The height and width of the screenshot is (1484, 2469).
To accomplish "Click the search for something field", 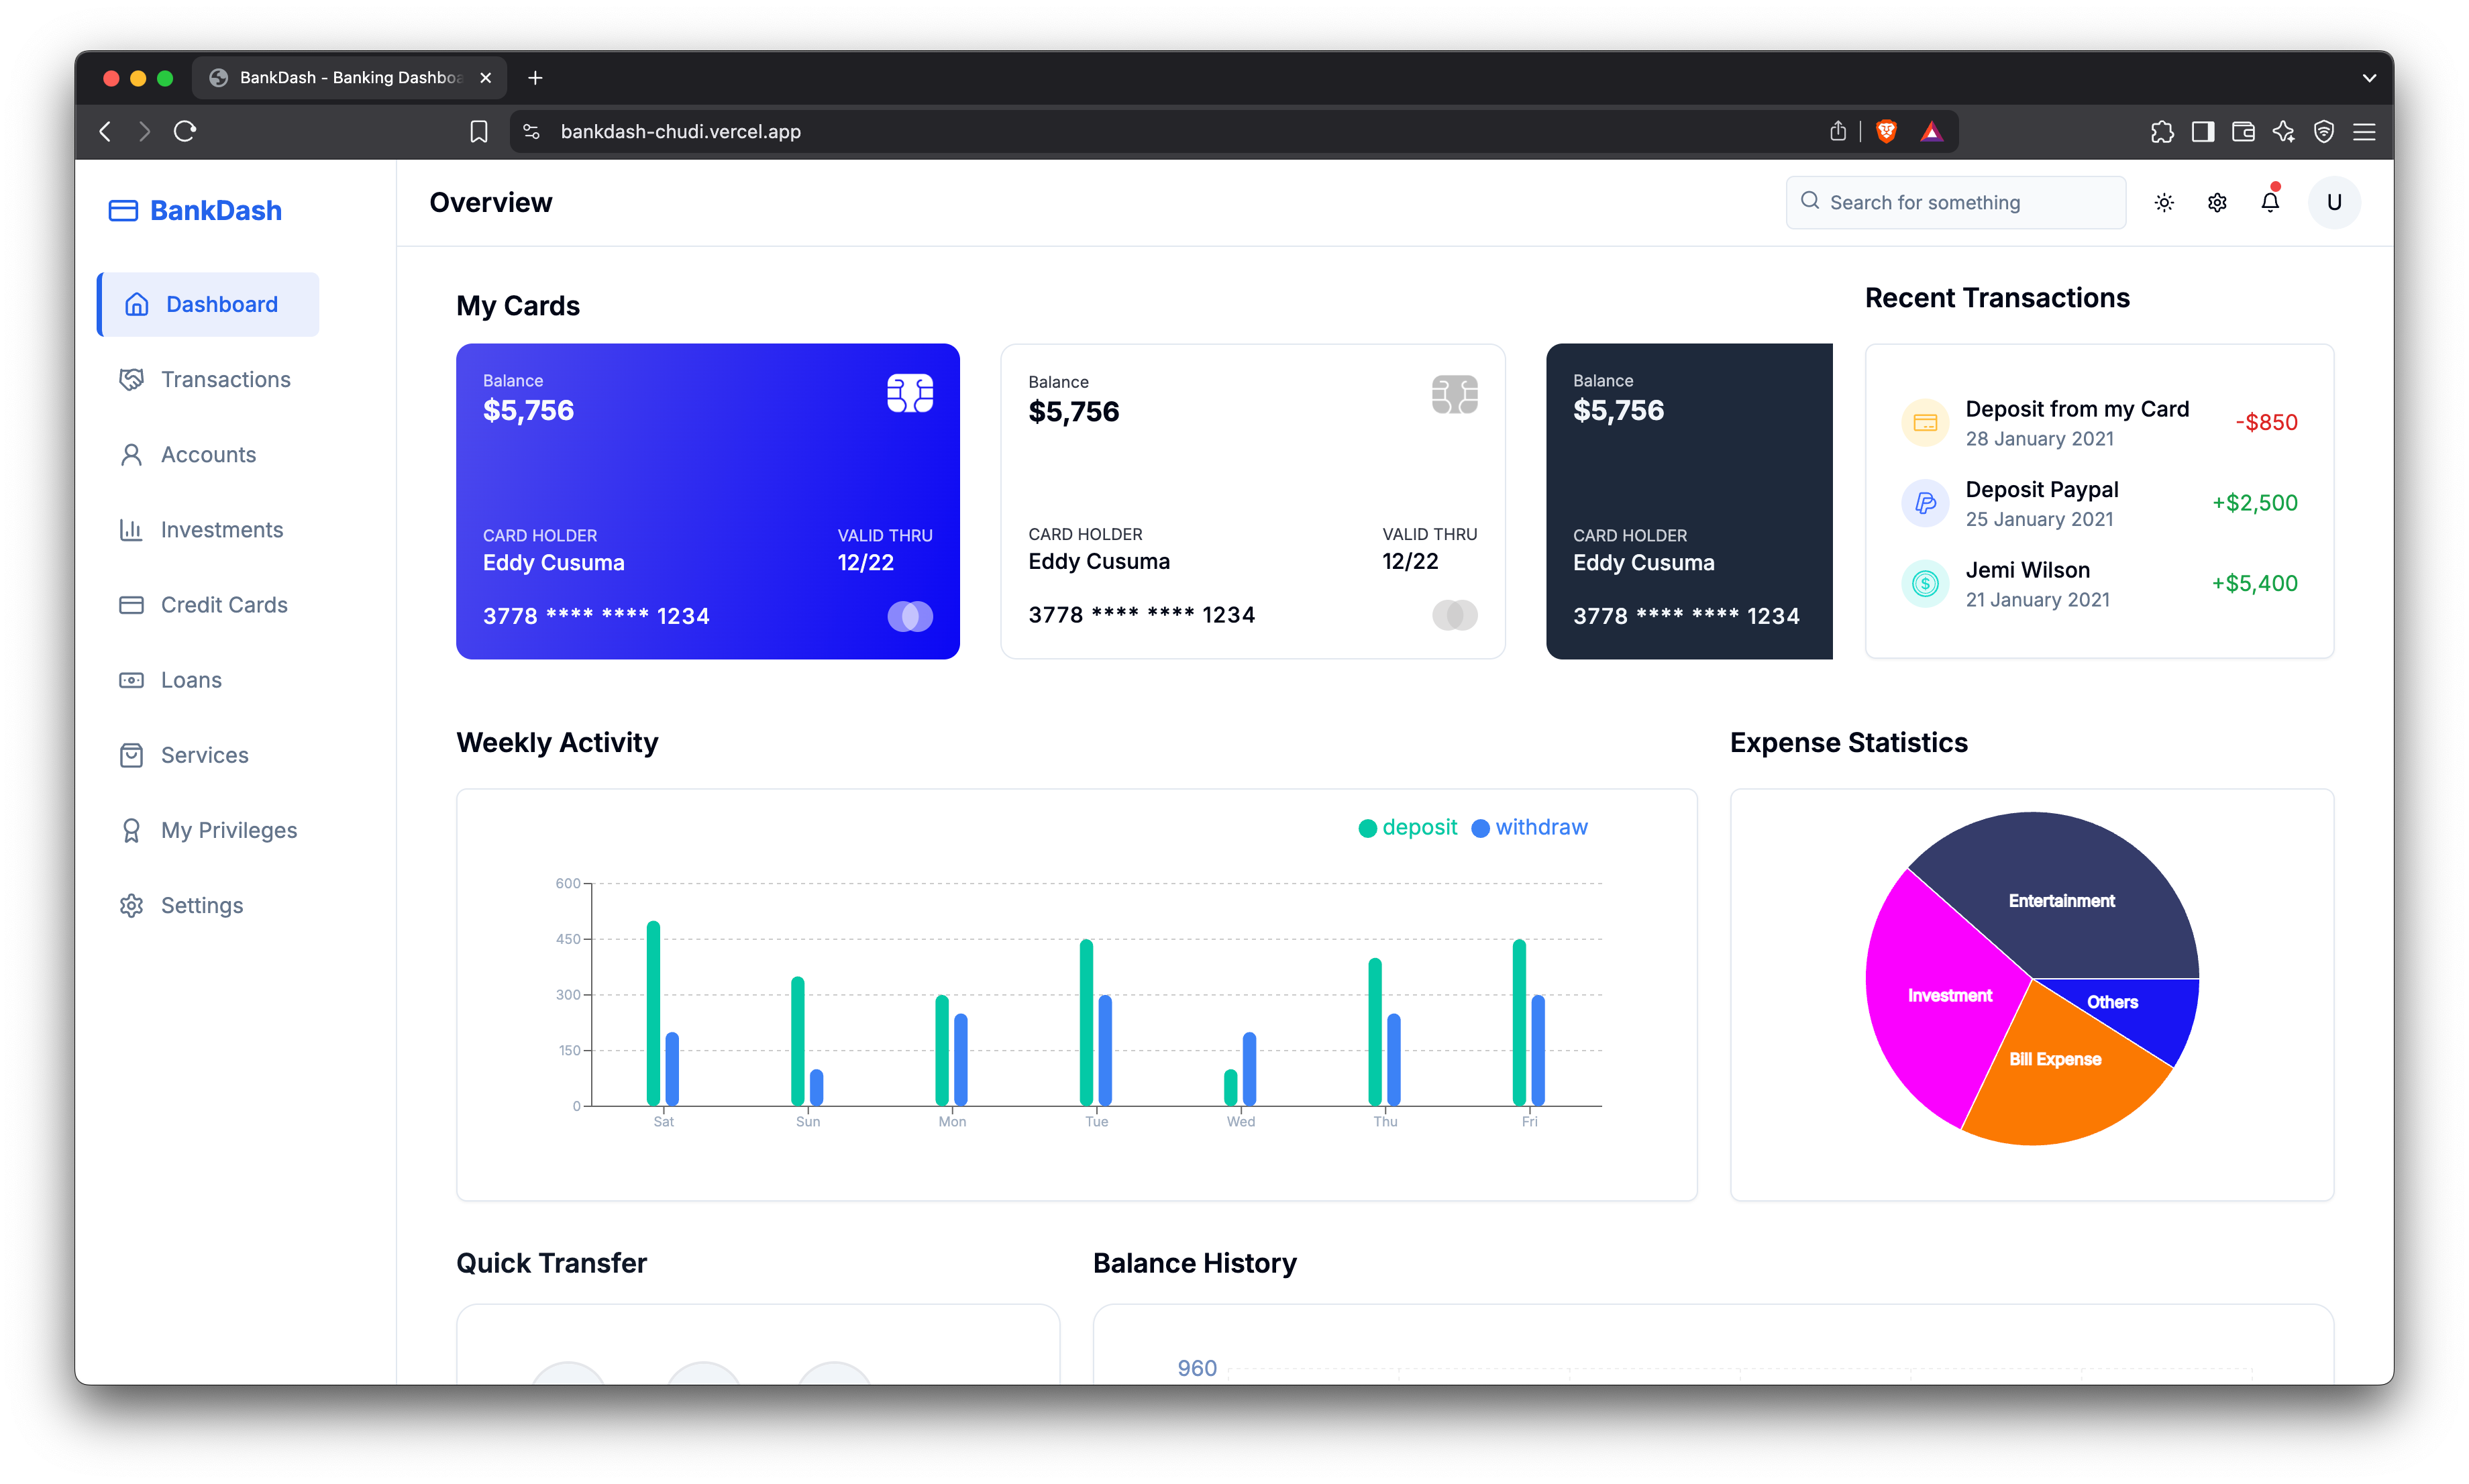I will pos(1955,202).
